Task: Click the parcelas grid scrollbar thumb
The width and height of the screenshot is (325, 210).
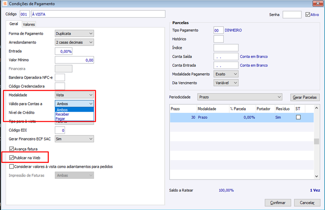Action: [316, 141]
